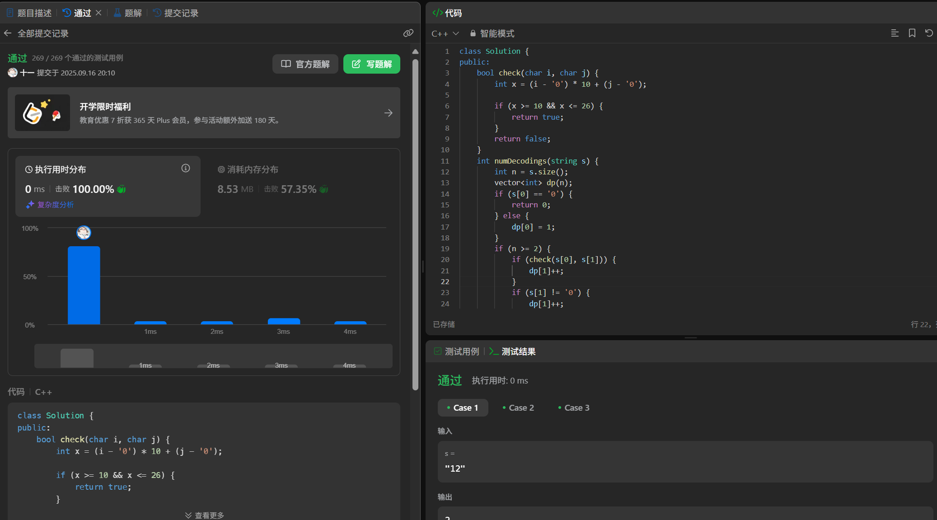
Task: Close the 通过 tab
Action: click(98, 13)
